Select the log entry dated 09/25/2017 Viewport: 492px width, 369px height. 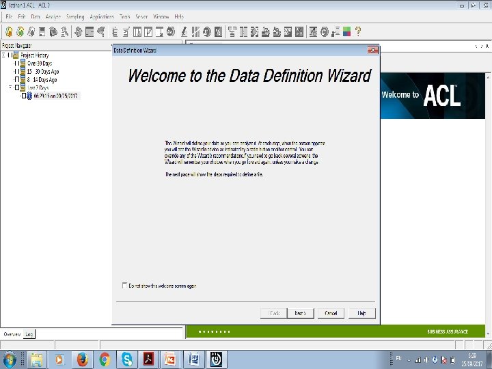coord(55,96)
